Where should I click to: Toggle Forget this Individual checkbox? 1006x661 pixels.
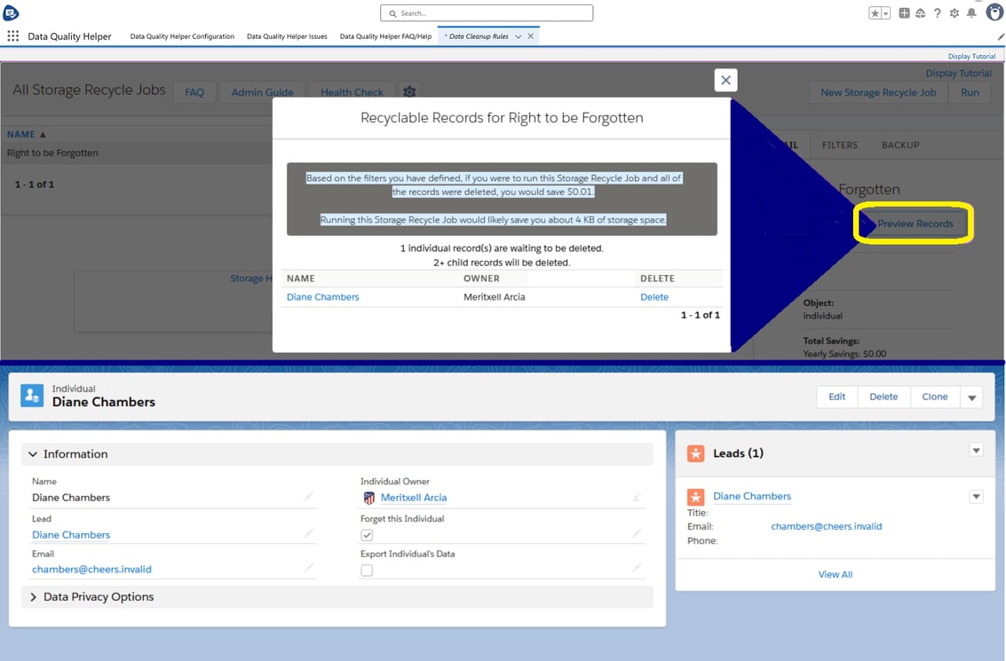tap(367, 535)
